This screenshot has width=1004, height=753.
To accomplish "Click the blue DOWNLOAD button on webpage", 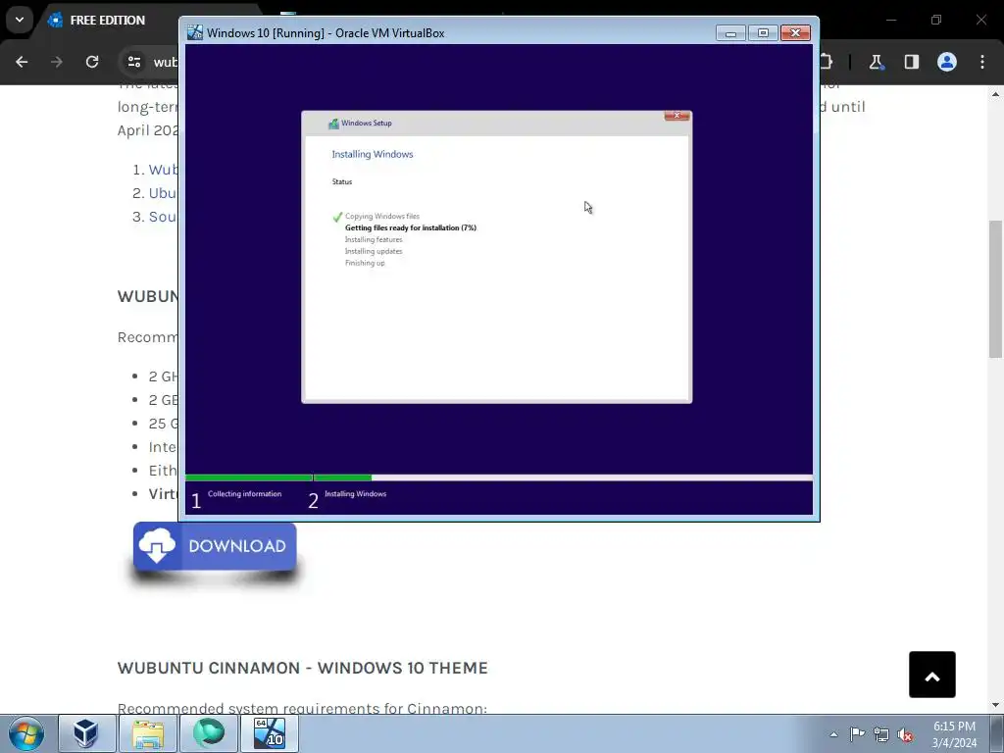I will tap(215, 546).
